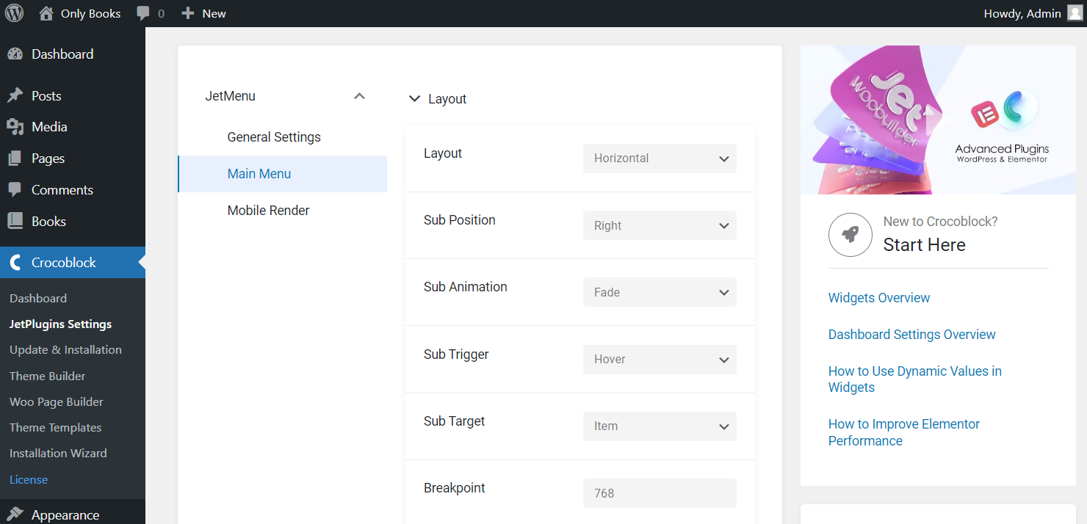1087x524 pixels.
Task: Collapse the JetMenu section chevron
Action: (x=359, y=96)
